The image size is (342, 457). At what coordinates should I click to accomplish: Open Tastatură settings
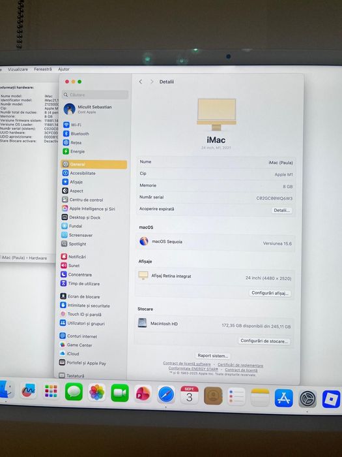tap(72, 375)
